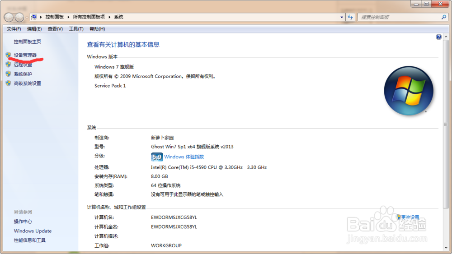Image resolution: width=452 pixels, height=254 pixels.
Task: Open 操作中心 link
Action: point(23,222)
